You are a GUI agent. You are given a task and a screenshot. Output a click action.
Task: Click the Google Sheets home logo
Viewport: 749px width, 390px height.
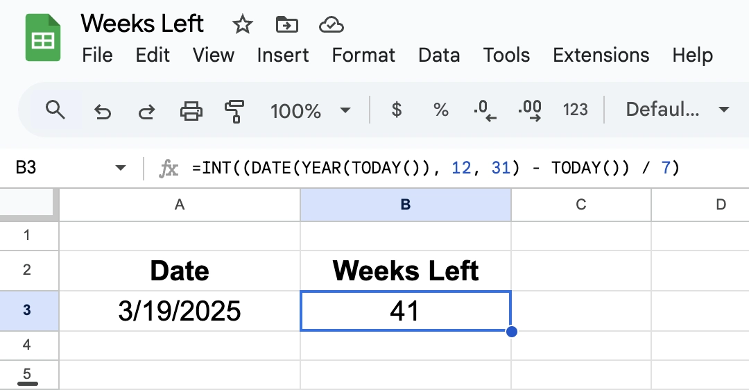(43, 40)
